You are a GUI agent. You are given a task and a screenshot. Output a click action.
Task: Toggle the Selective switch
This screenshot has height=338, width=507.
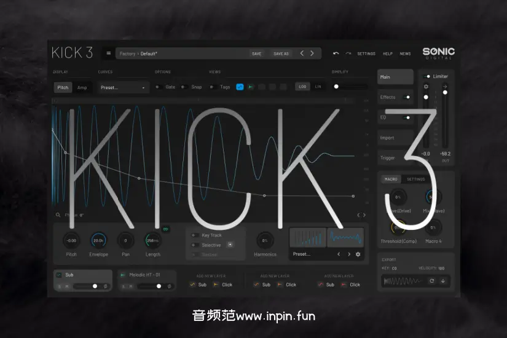(194, 245)
